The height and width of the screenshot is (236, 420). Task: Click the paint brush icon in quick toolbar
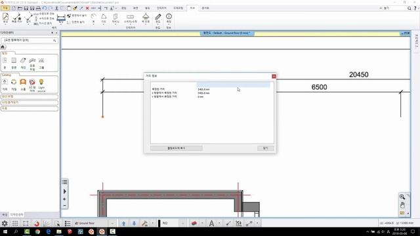[x=75, y=9]
